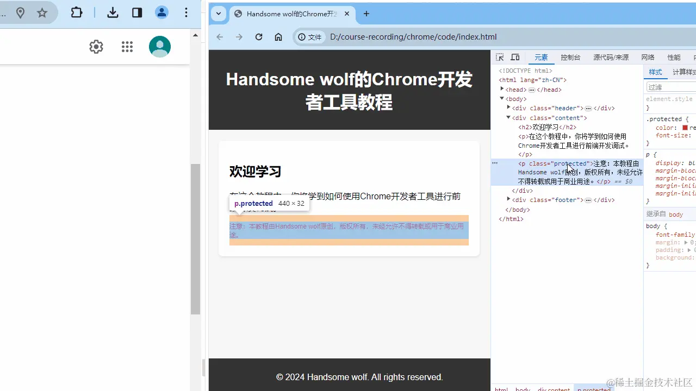The image size is (696, 391).
Task: Reload the index.html page
Action: click(x=259, y=37)
